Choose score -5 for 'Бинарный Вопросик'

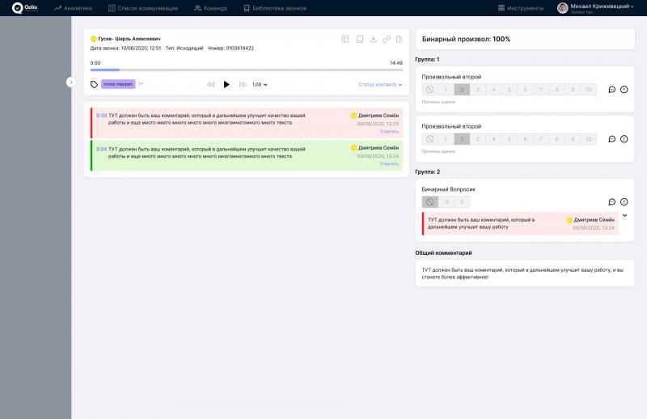coord(445,201)
